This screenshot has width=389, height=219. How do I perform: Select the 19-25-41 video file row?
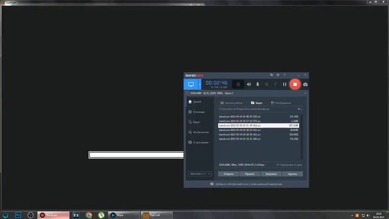point(258,139)
